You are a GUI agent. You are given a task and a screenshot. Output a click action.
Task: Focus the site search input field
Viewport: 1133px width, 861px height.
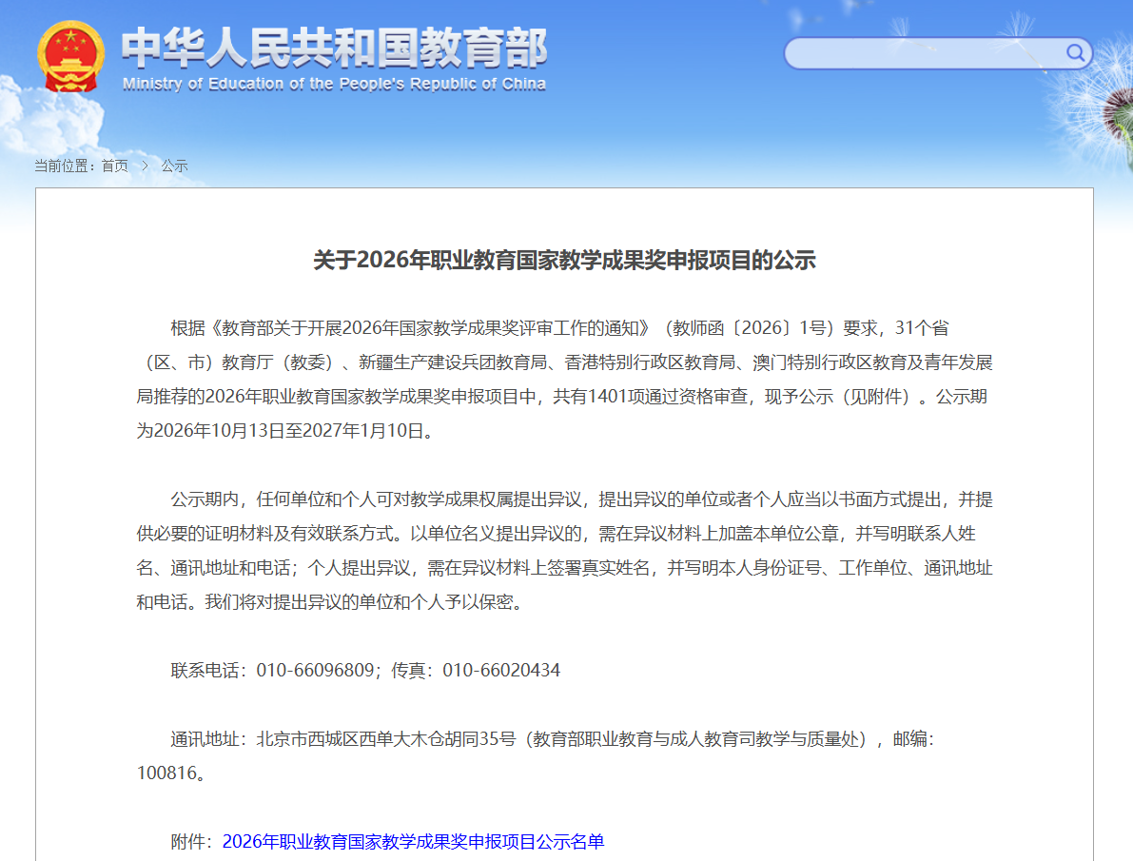click(938, 53)
